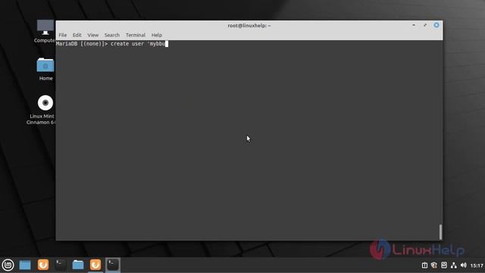Click the terminal vertical scrollbar handle
Screen dimensions: 485x273
(x=440, y=232)
